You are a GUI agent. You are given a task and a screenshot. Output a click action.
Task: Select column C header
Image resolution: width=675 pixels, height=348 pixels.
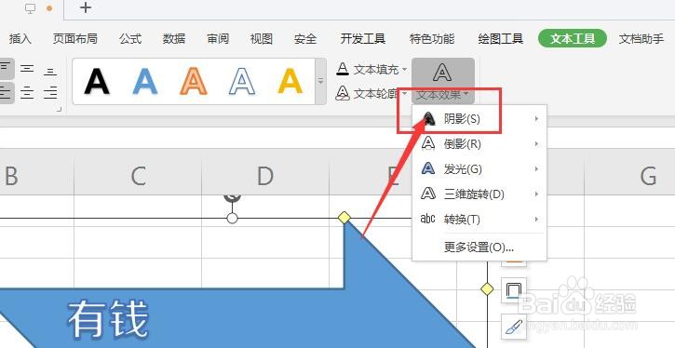pyautogui.click(x=138, y=177)
